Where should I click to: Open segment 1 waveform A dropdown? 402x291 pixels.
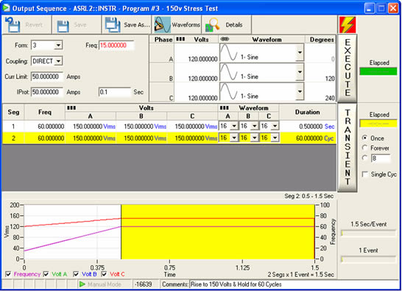click(x=234, y=126)
